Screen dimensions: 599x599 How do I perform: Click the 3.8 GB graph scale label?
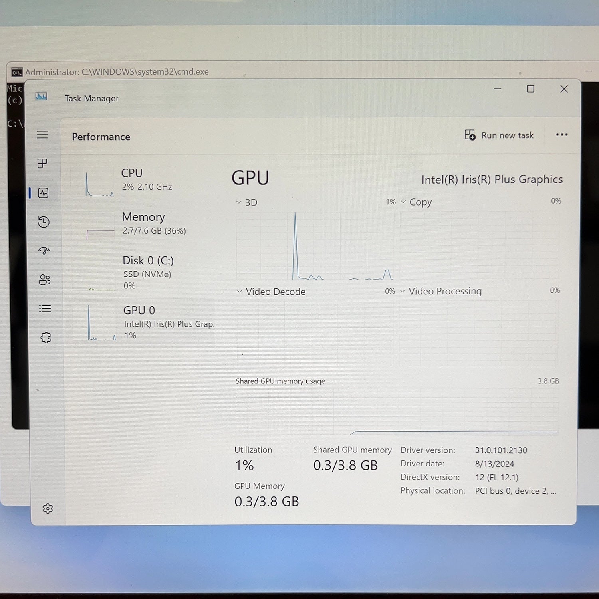[548, 381]
